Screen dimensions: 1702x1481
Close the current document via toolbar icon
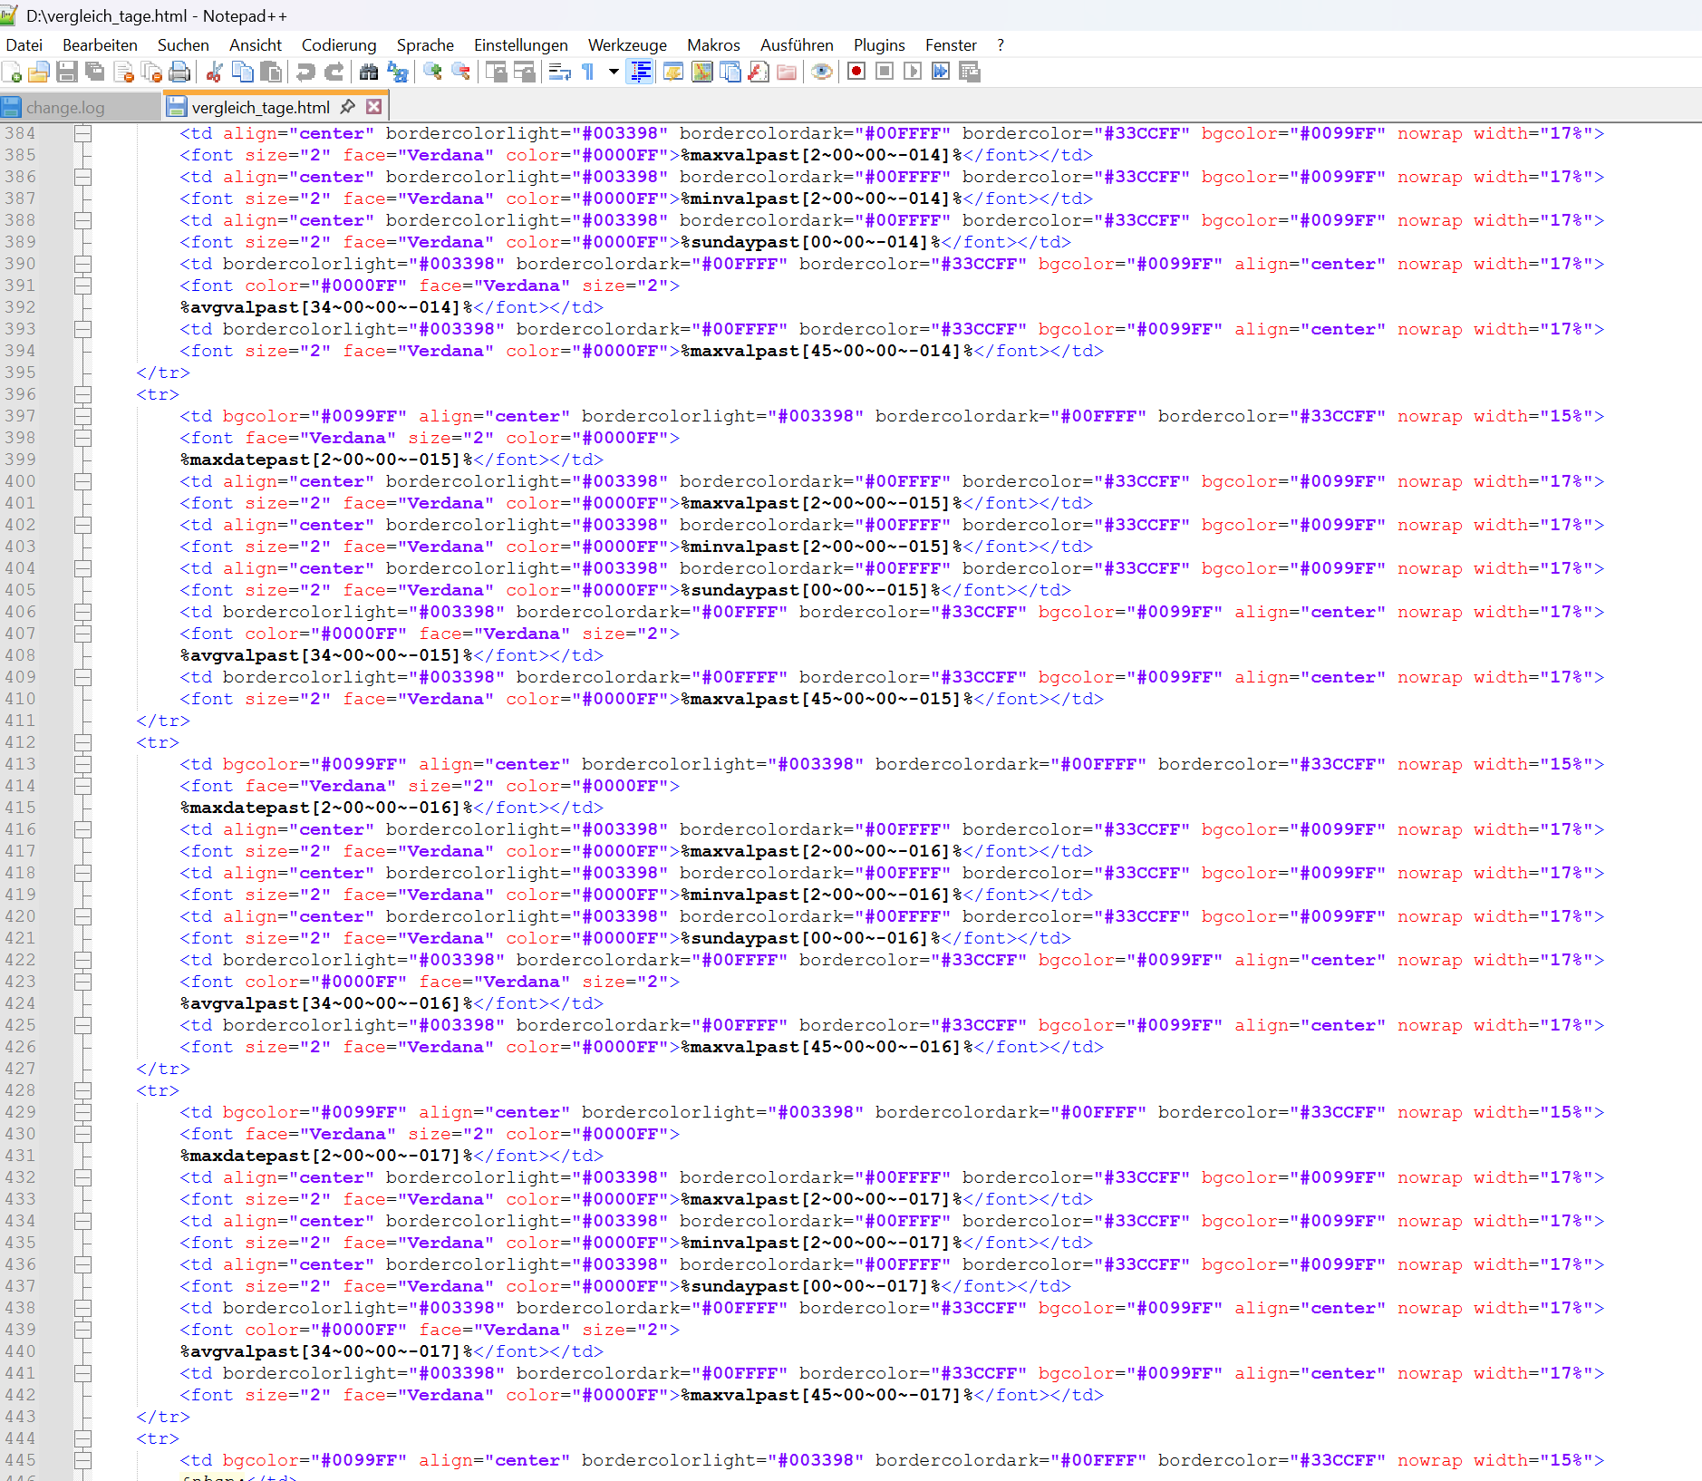point(124,72)
